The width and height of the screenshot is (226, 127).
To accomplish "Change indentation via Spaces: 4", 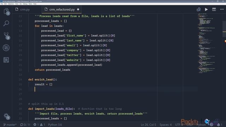I will pos(166,125).
